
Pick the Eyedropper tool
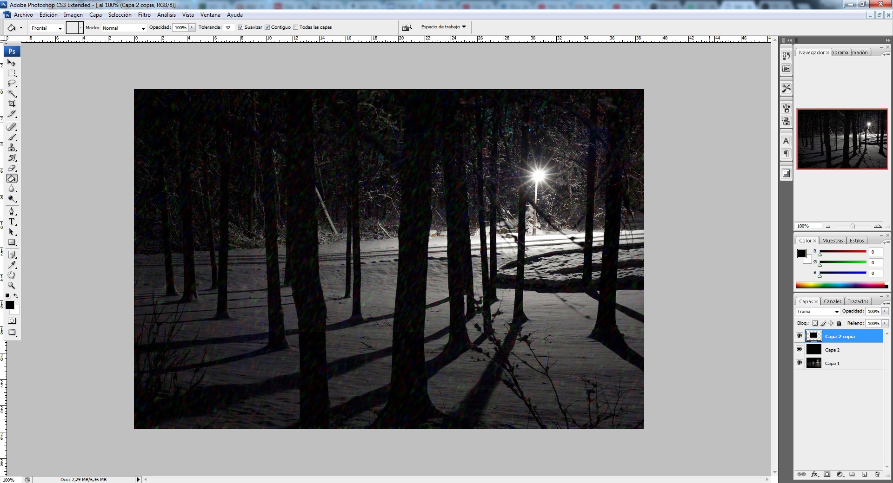12,265
